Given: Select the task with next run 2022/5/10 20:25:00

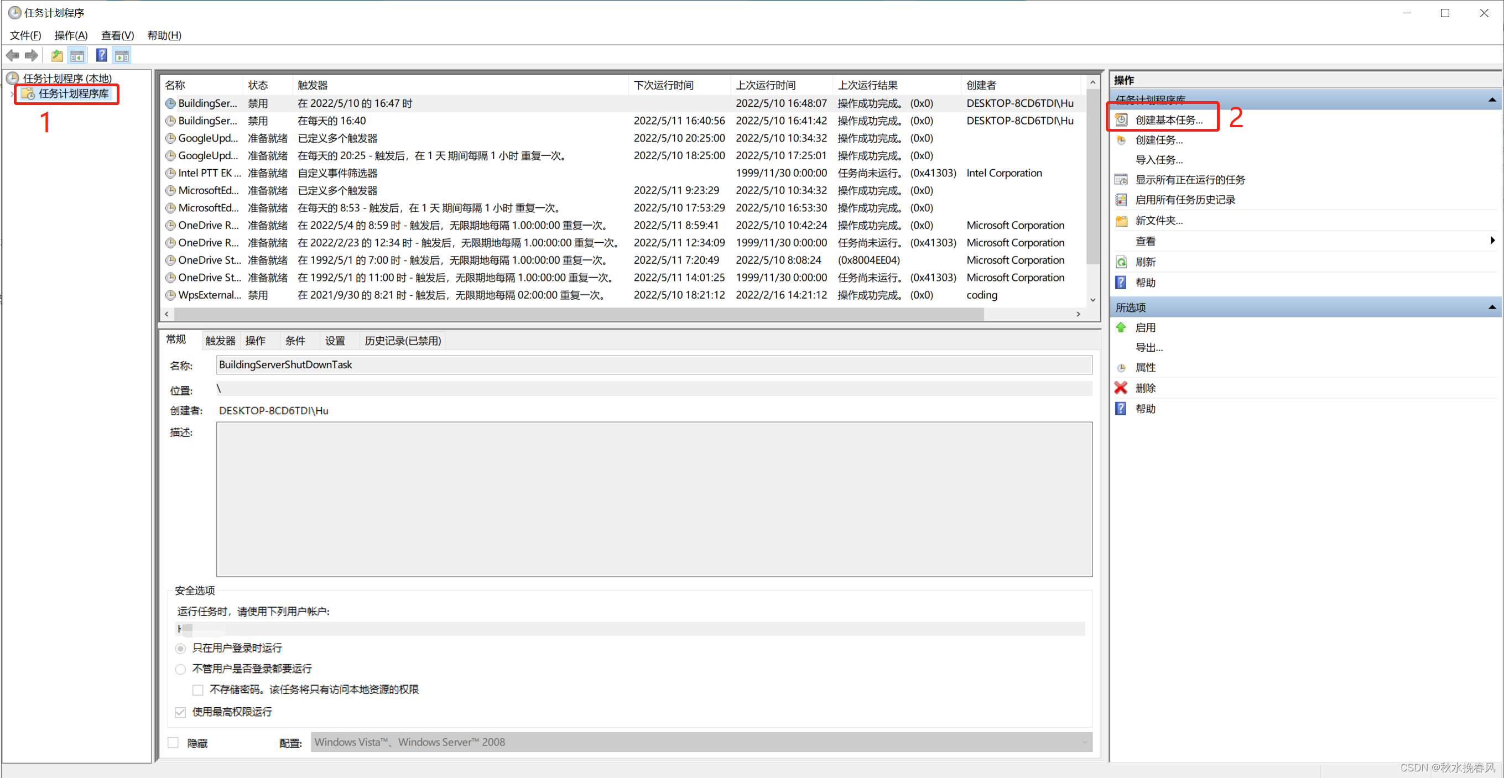Looking at the screenshot, I should tap(623, 139).
